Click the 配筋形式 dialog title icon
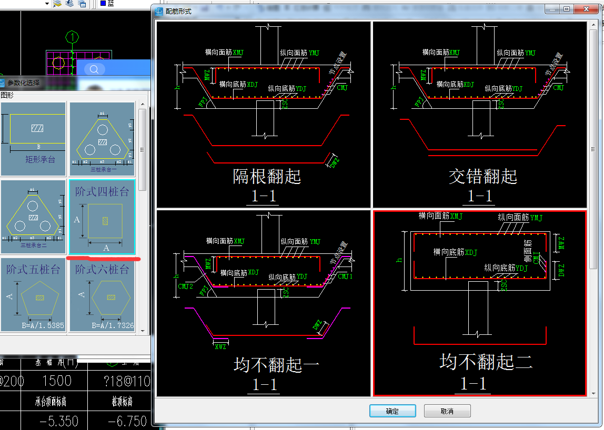 [x=159, y=12]
